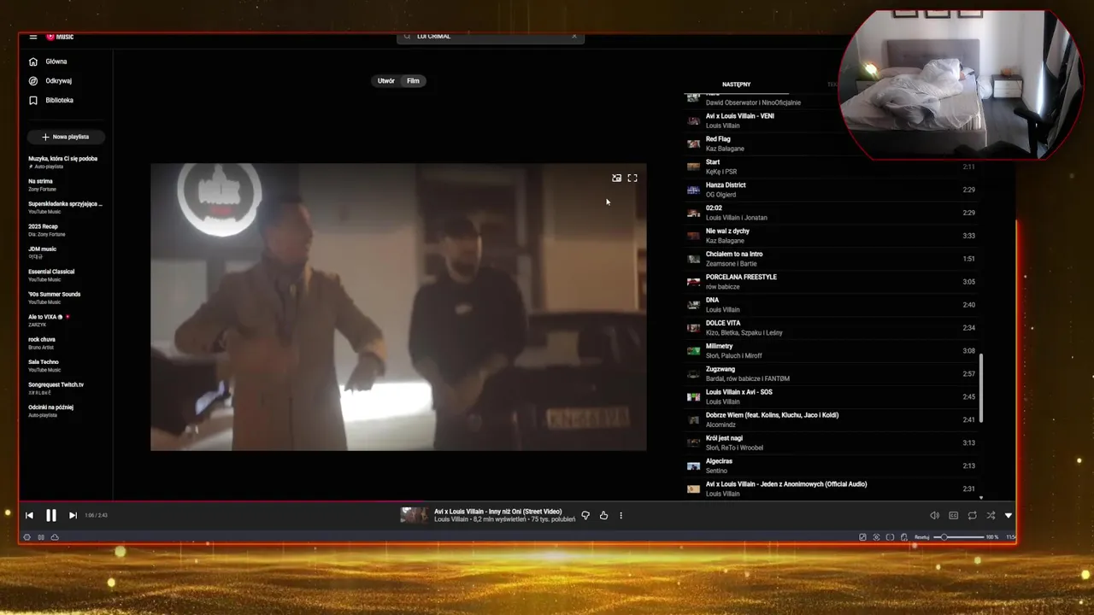Open page actions icon in status bar

(862, 537)
